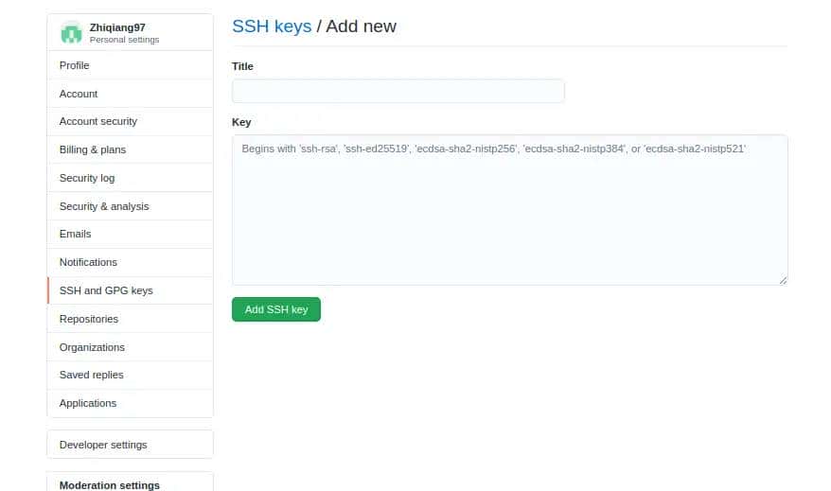Navigate to Billing & plans

[92, 149]
